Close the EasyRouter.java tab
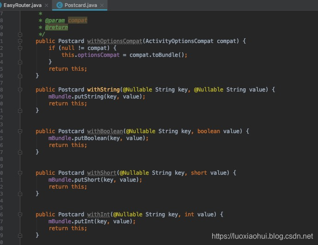The image size is (318, 245). click(46, 5)
